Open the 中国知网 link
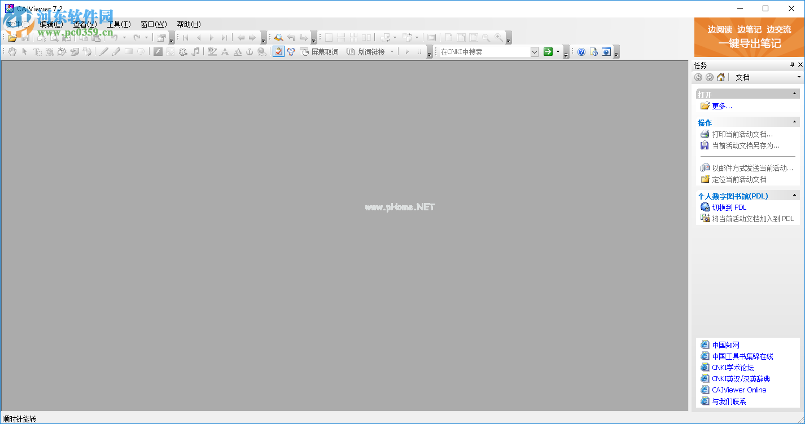The height and width of the screenshot is (424, 805). pyautogui.click(x=725, y=345)
